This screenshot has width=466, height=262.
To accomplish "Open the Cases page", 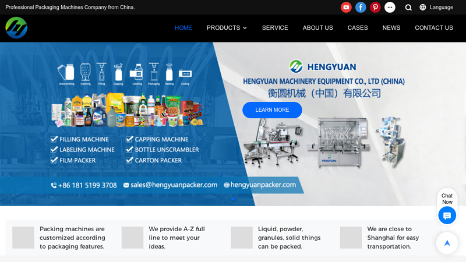I will (x=358, y=27).
